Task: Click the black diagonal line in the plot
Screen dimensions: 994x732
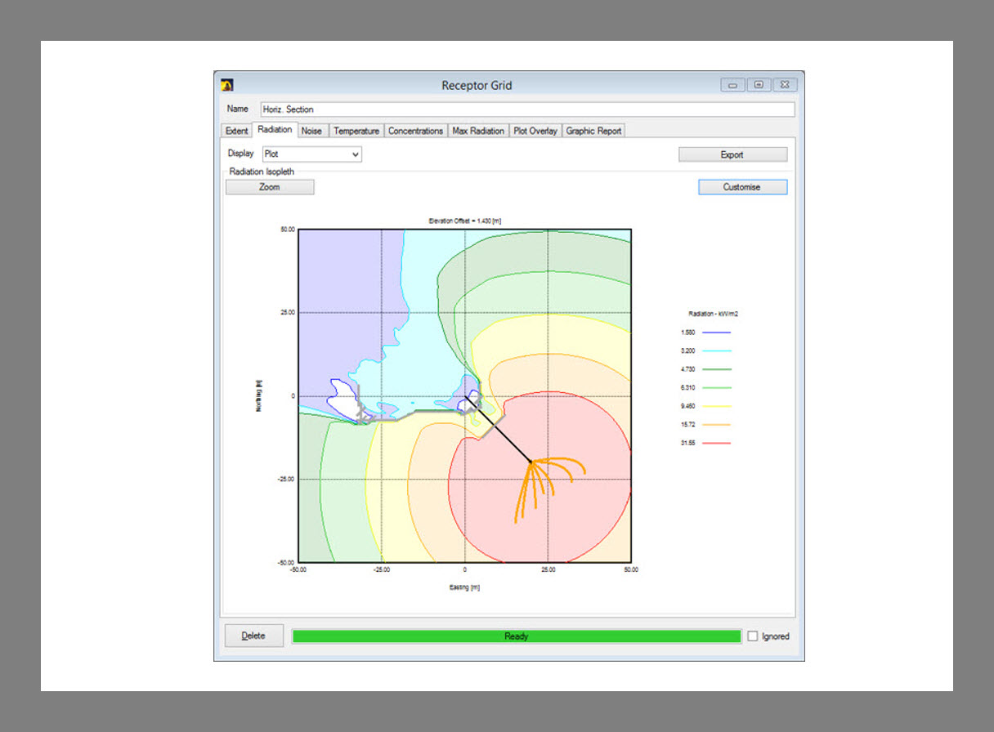Action: click(498, 430)
